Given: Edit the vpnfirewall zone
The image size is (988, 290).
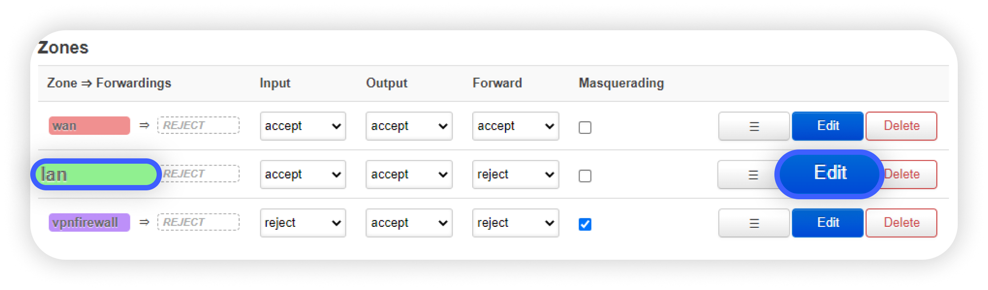Looking at the screenshot, I should click(827, 223).
